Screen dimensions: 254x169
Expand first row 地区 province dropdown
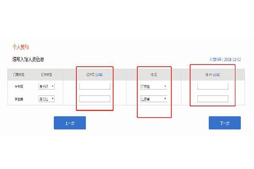point(154,86)
